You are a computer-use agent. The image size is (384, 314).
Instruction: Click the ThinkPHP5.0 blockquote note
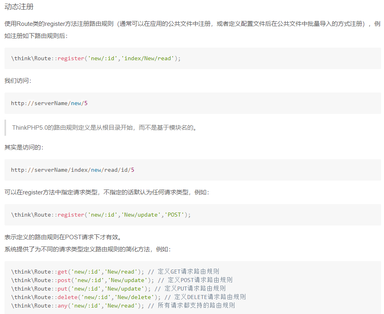[104, 128]
